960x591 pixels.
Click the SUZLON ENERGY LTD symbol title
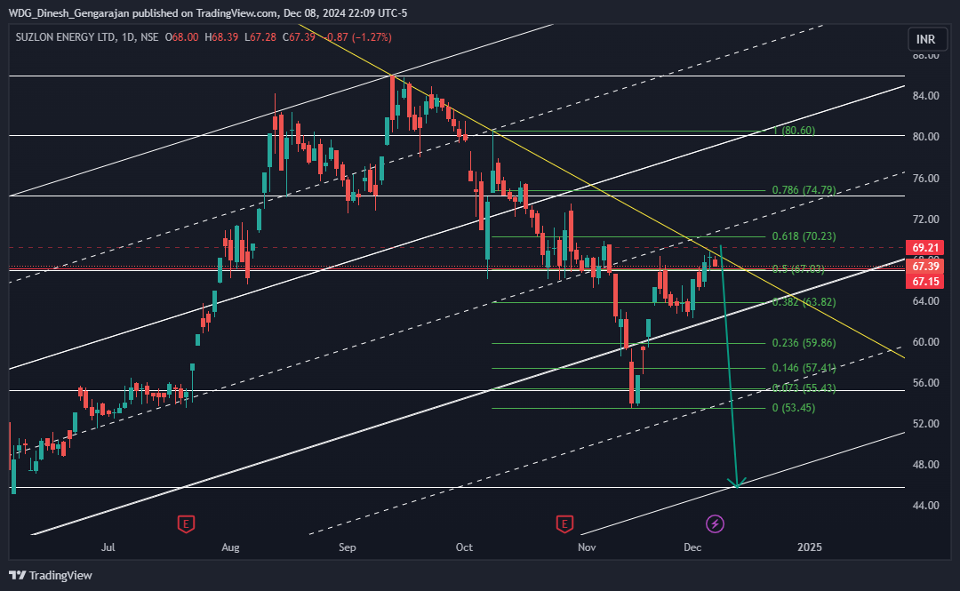(66, 37)
